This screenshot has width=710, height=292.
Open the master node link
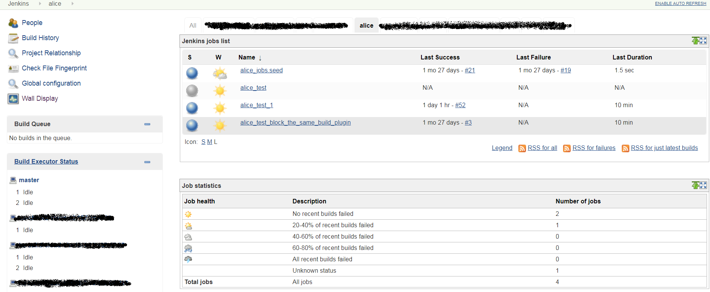click(x=29, y=180)
